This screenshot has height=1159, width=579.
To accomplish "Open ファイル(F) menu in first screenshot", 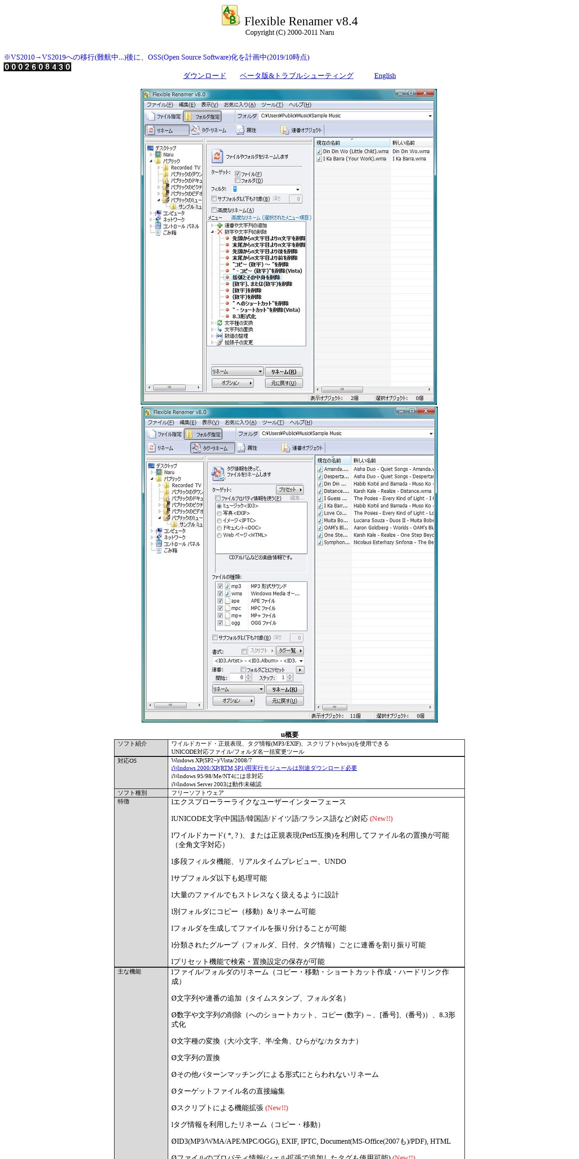I will tap(160, 105).
